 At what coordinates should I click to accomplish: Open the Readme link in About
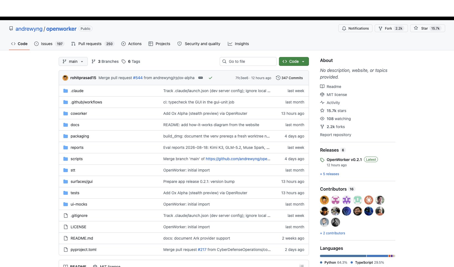tap(331, 87)
